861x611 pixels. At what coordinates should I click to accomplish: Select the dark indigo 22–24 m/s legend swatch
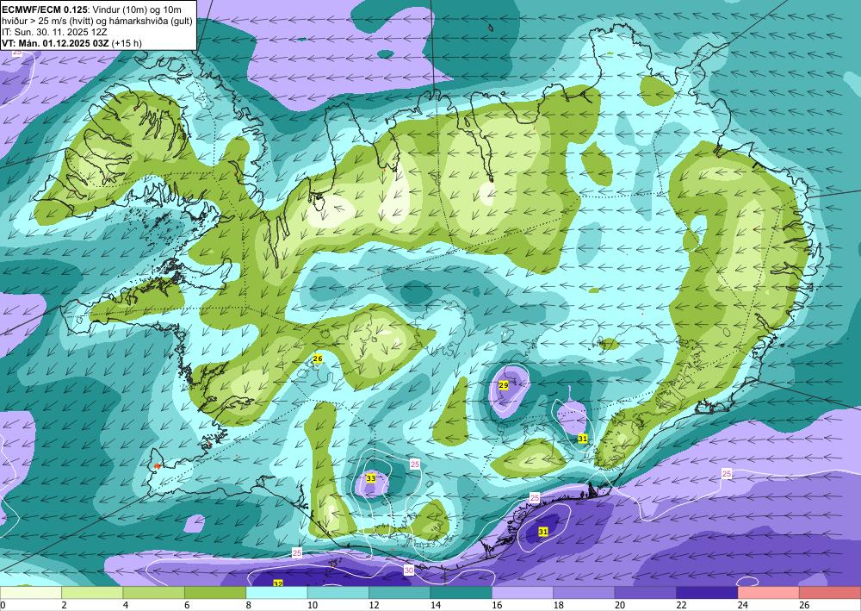pyautogui.click(x=707, y=593)
